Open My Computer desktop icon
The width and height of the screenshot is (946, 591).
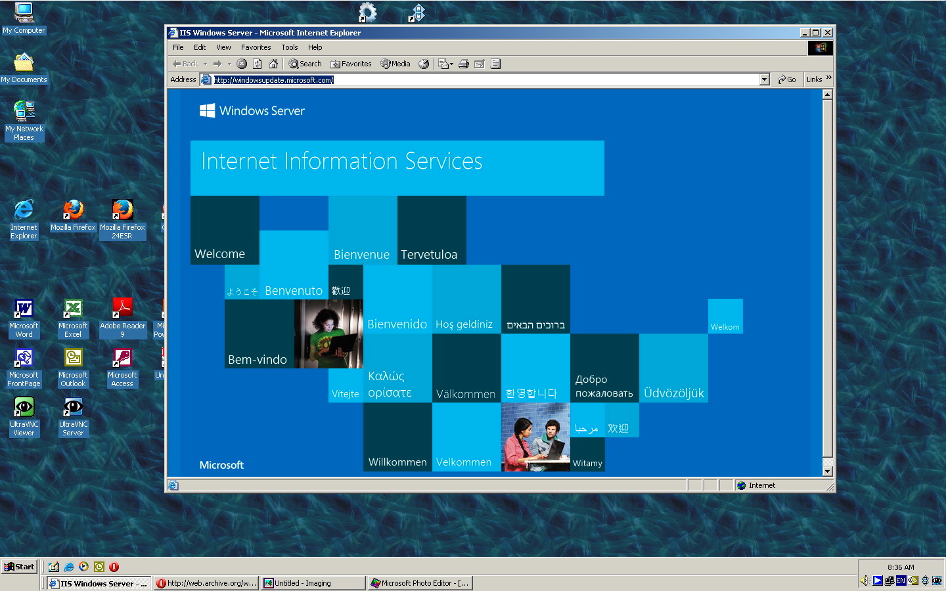point(24,18)
